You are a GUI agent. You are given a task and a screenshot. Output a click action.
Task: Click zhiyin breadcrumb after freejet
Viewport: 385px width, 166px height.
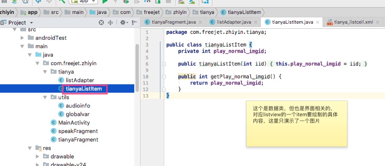point(176,12)
